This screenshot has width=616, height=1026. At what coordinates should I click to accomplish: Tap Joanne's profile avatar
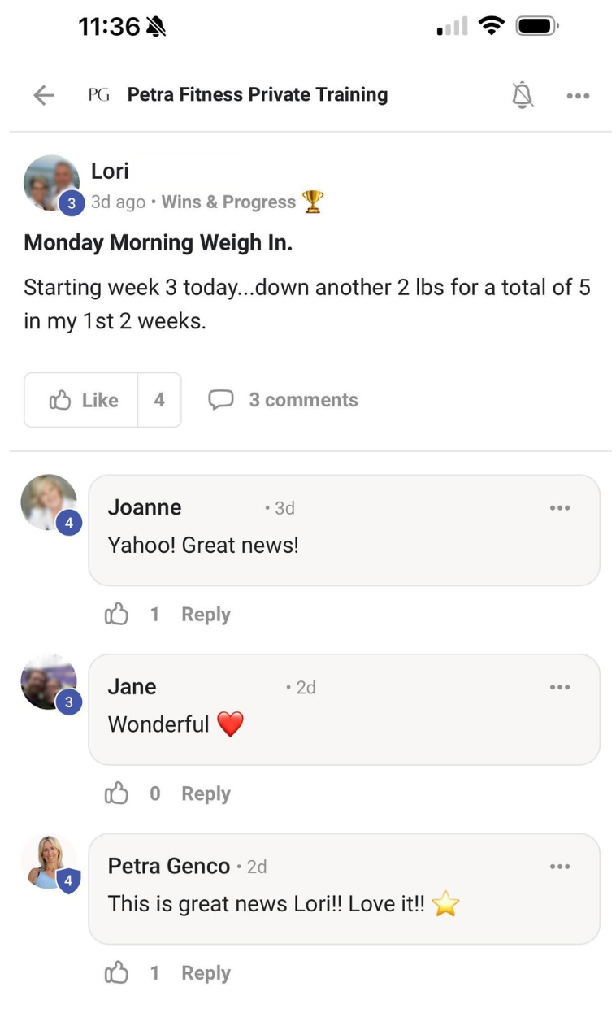pyautogui.click(x=49, y=502)
